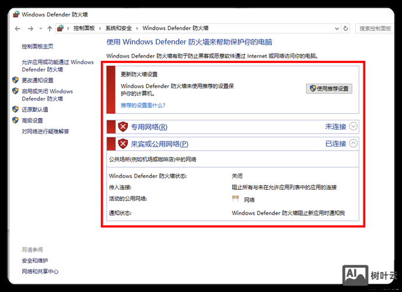This screenshot has height=292, width=402.
Task: Open 允许应用或功能通过 Windows Defender 防火墙
Action: 58,65
